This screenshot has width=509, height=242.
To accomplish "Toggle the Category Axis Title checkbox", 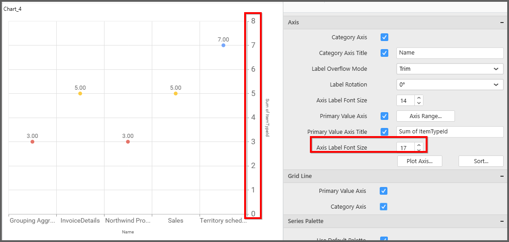I will click(384, 53).
